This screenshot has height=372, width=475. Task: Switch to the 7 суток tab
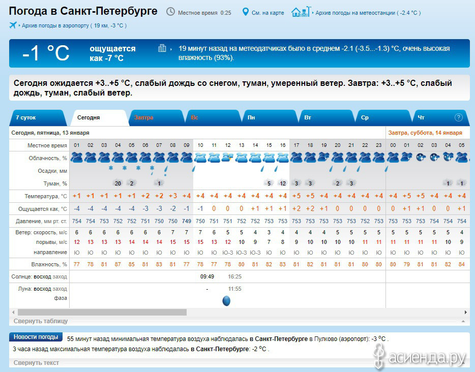(x=26, y=117)
